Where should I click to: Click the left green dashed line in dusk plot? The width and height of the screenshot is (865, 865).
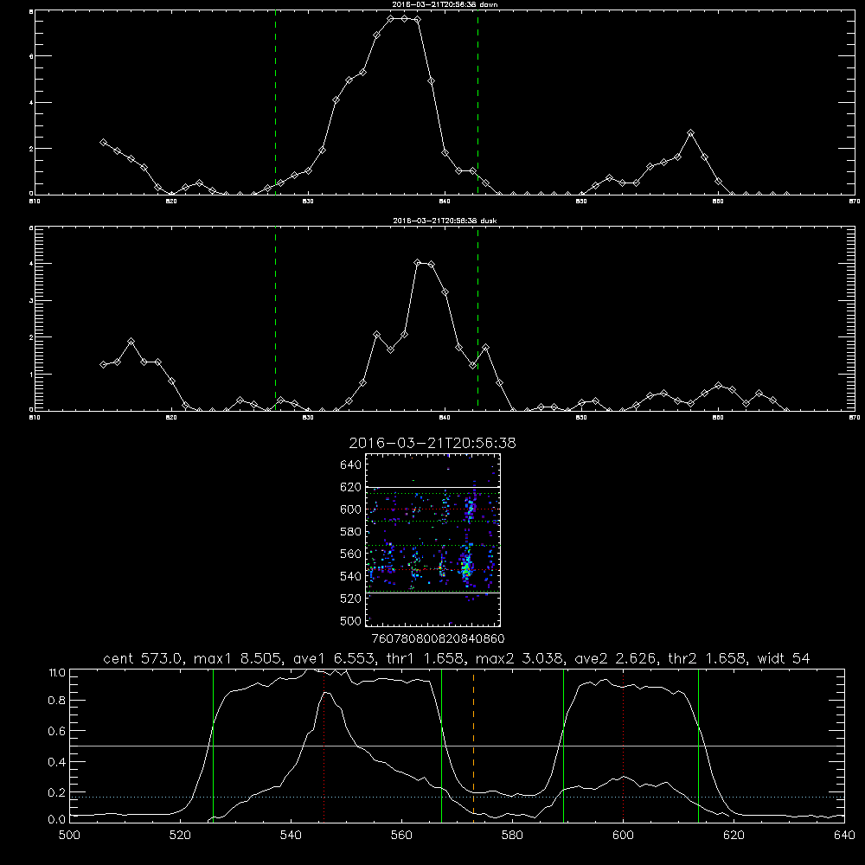point(275,318)
